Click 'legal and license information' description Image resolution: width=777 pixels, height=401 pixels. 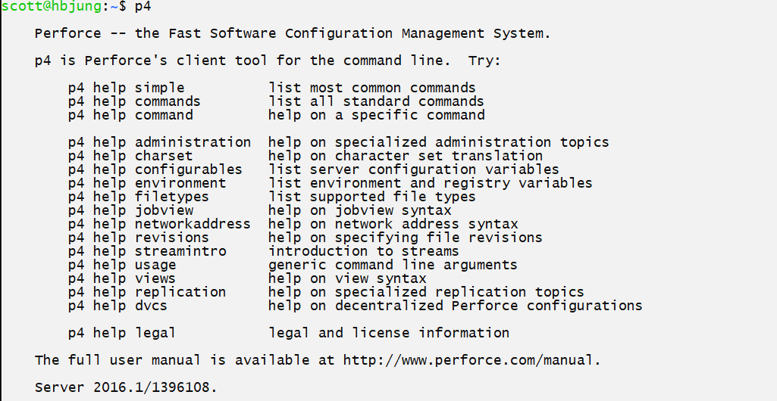click(x=389, y=333)
